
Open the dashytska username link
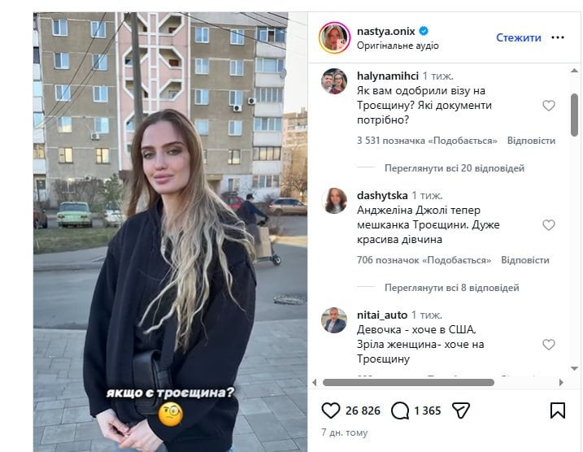click(x=382, y=195)
